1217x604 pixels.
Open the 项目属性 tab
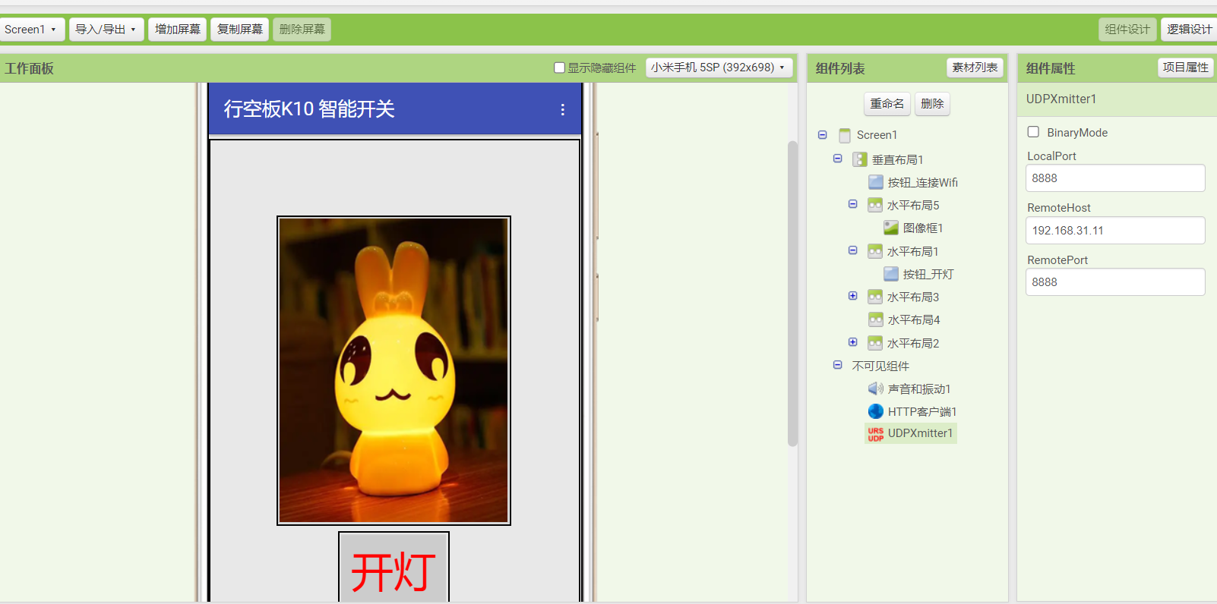click(x=1185, y=68)
